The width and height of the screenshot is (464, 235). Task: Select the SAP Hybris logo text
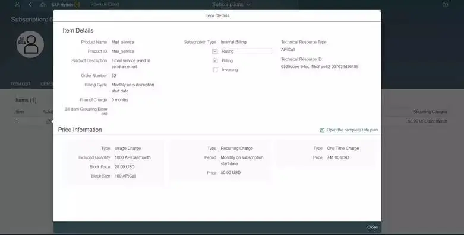point(62,5)
